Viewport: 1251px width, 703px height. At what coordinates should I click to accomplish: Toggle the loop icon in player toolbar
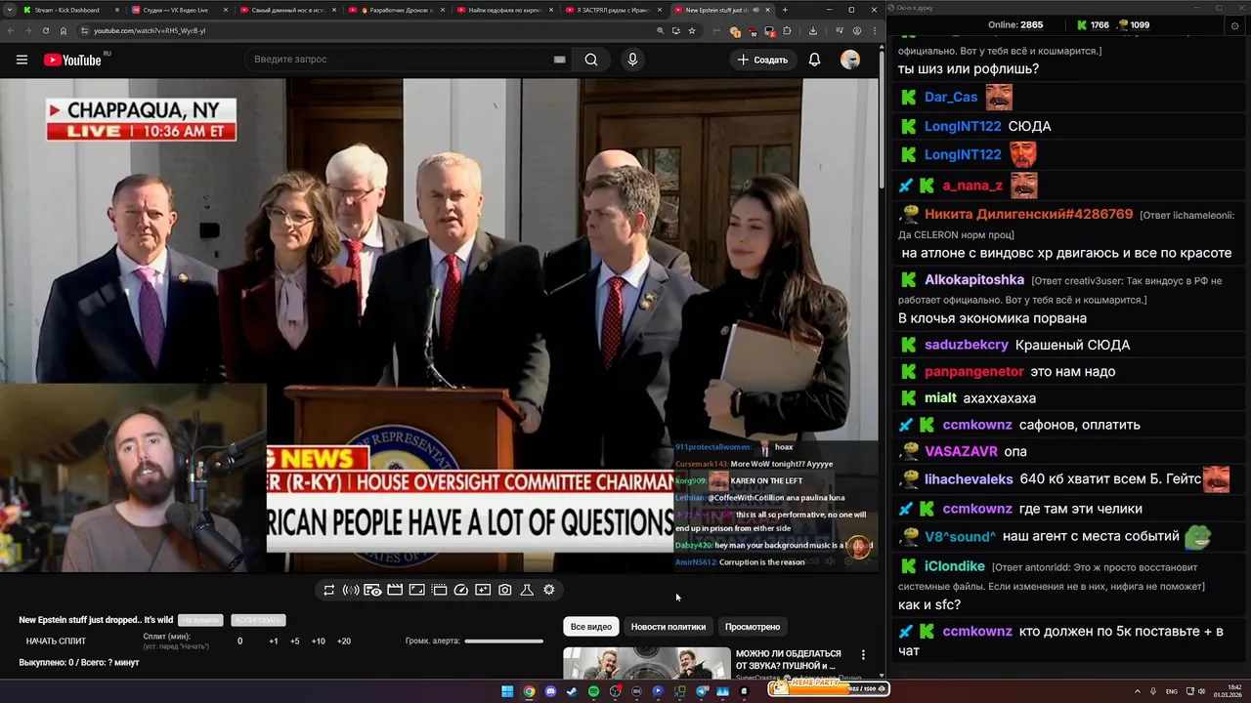[328, 590]
